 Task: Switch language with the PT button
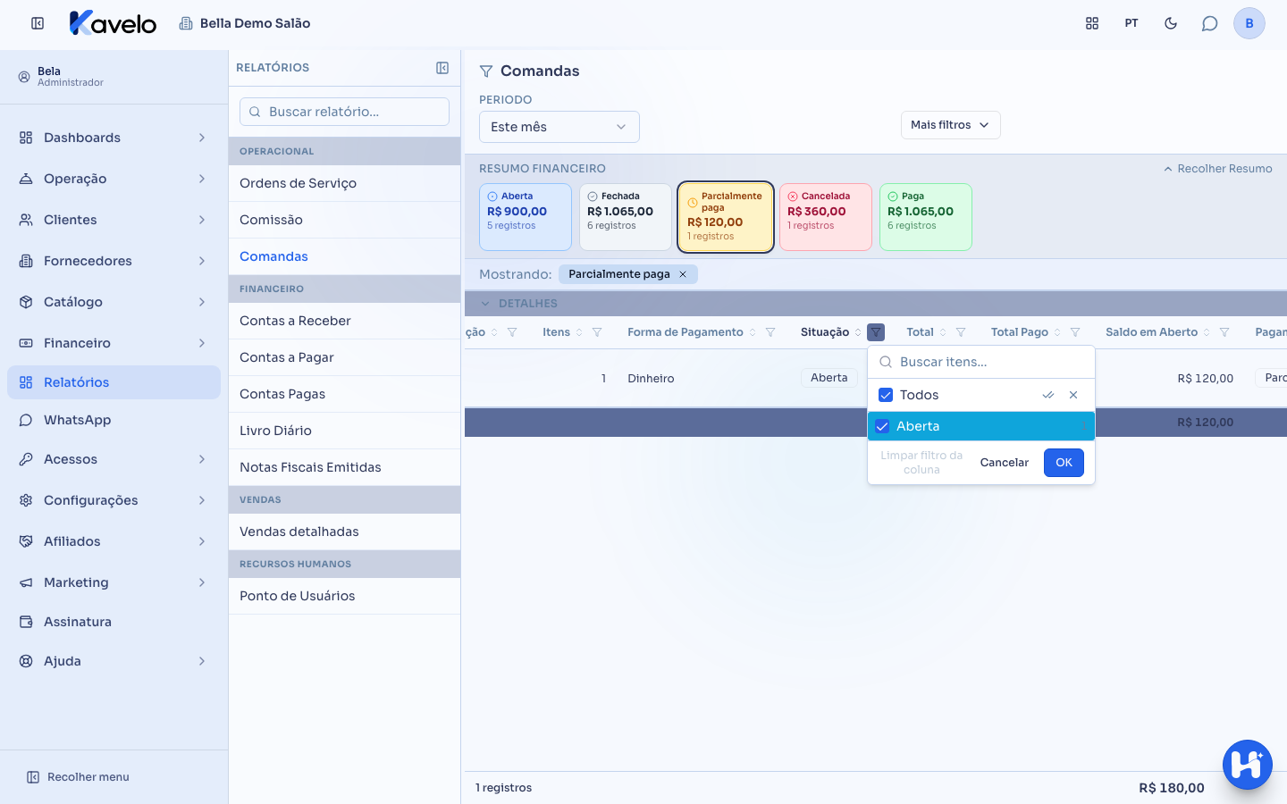click(1131, 23)
